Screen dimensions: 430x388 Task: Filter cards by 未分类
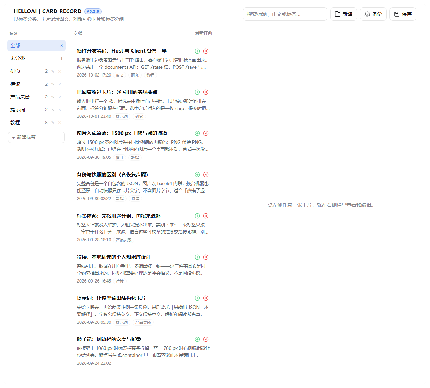coord(36,58)
